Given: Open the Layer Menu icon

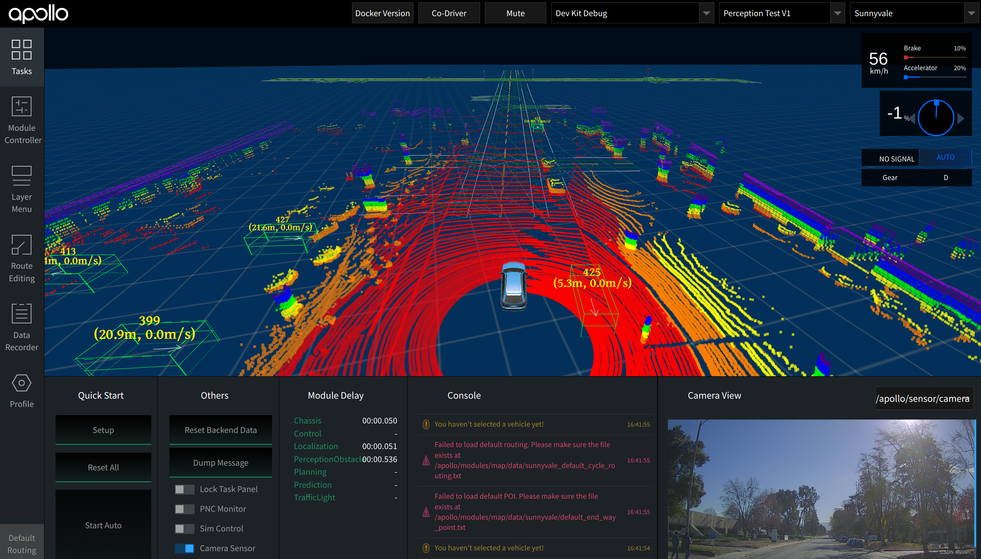Looking at the screenshot, I should tap(22, 176).
